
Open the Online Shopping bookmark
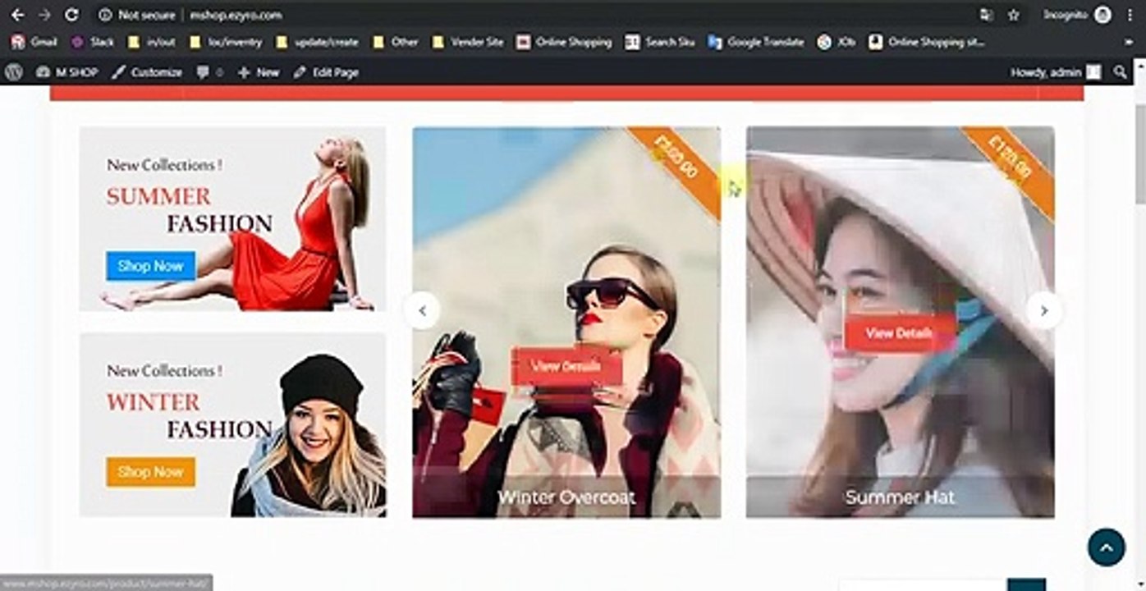(x=564, y=42)
